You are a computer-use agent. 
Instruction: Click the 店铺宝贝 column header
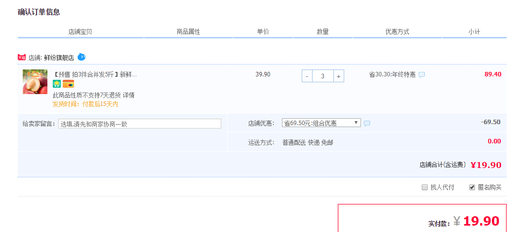click(80, 32)
